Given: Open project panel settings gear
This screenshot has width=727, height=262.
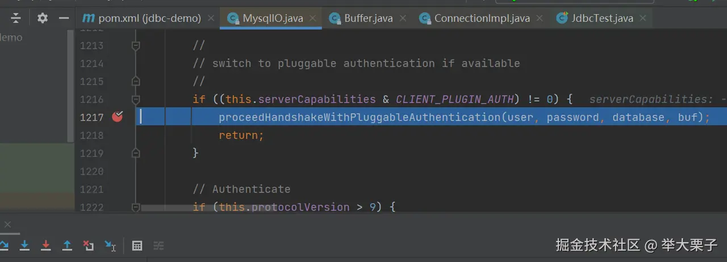Looking at the screenshot, I should click(43, 18).
